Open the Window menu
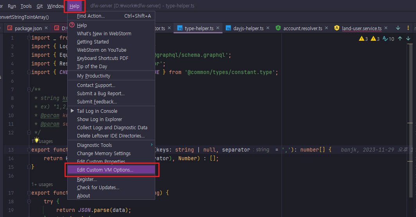This screenshot has width=416, height=217. point(56,6)
